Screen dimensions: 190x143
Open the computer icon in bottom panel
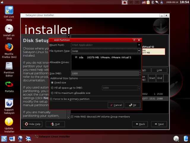pyautogui.click(x=12, y=139)
